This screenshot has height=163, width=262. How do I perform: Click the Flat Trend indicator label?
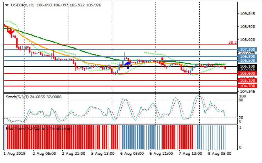(x=38, y=129)
